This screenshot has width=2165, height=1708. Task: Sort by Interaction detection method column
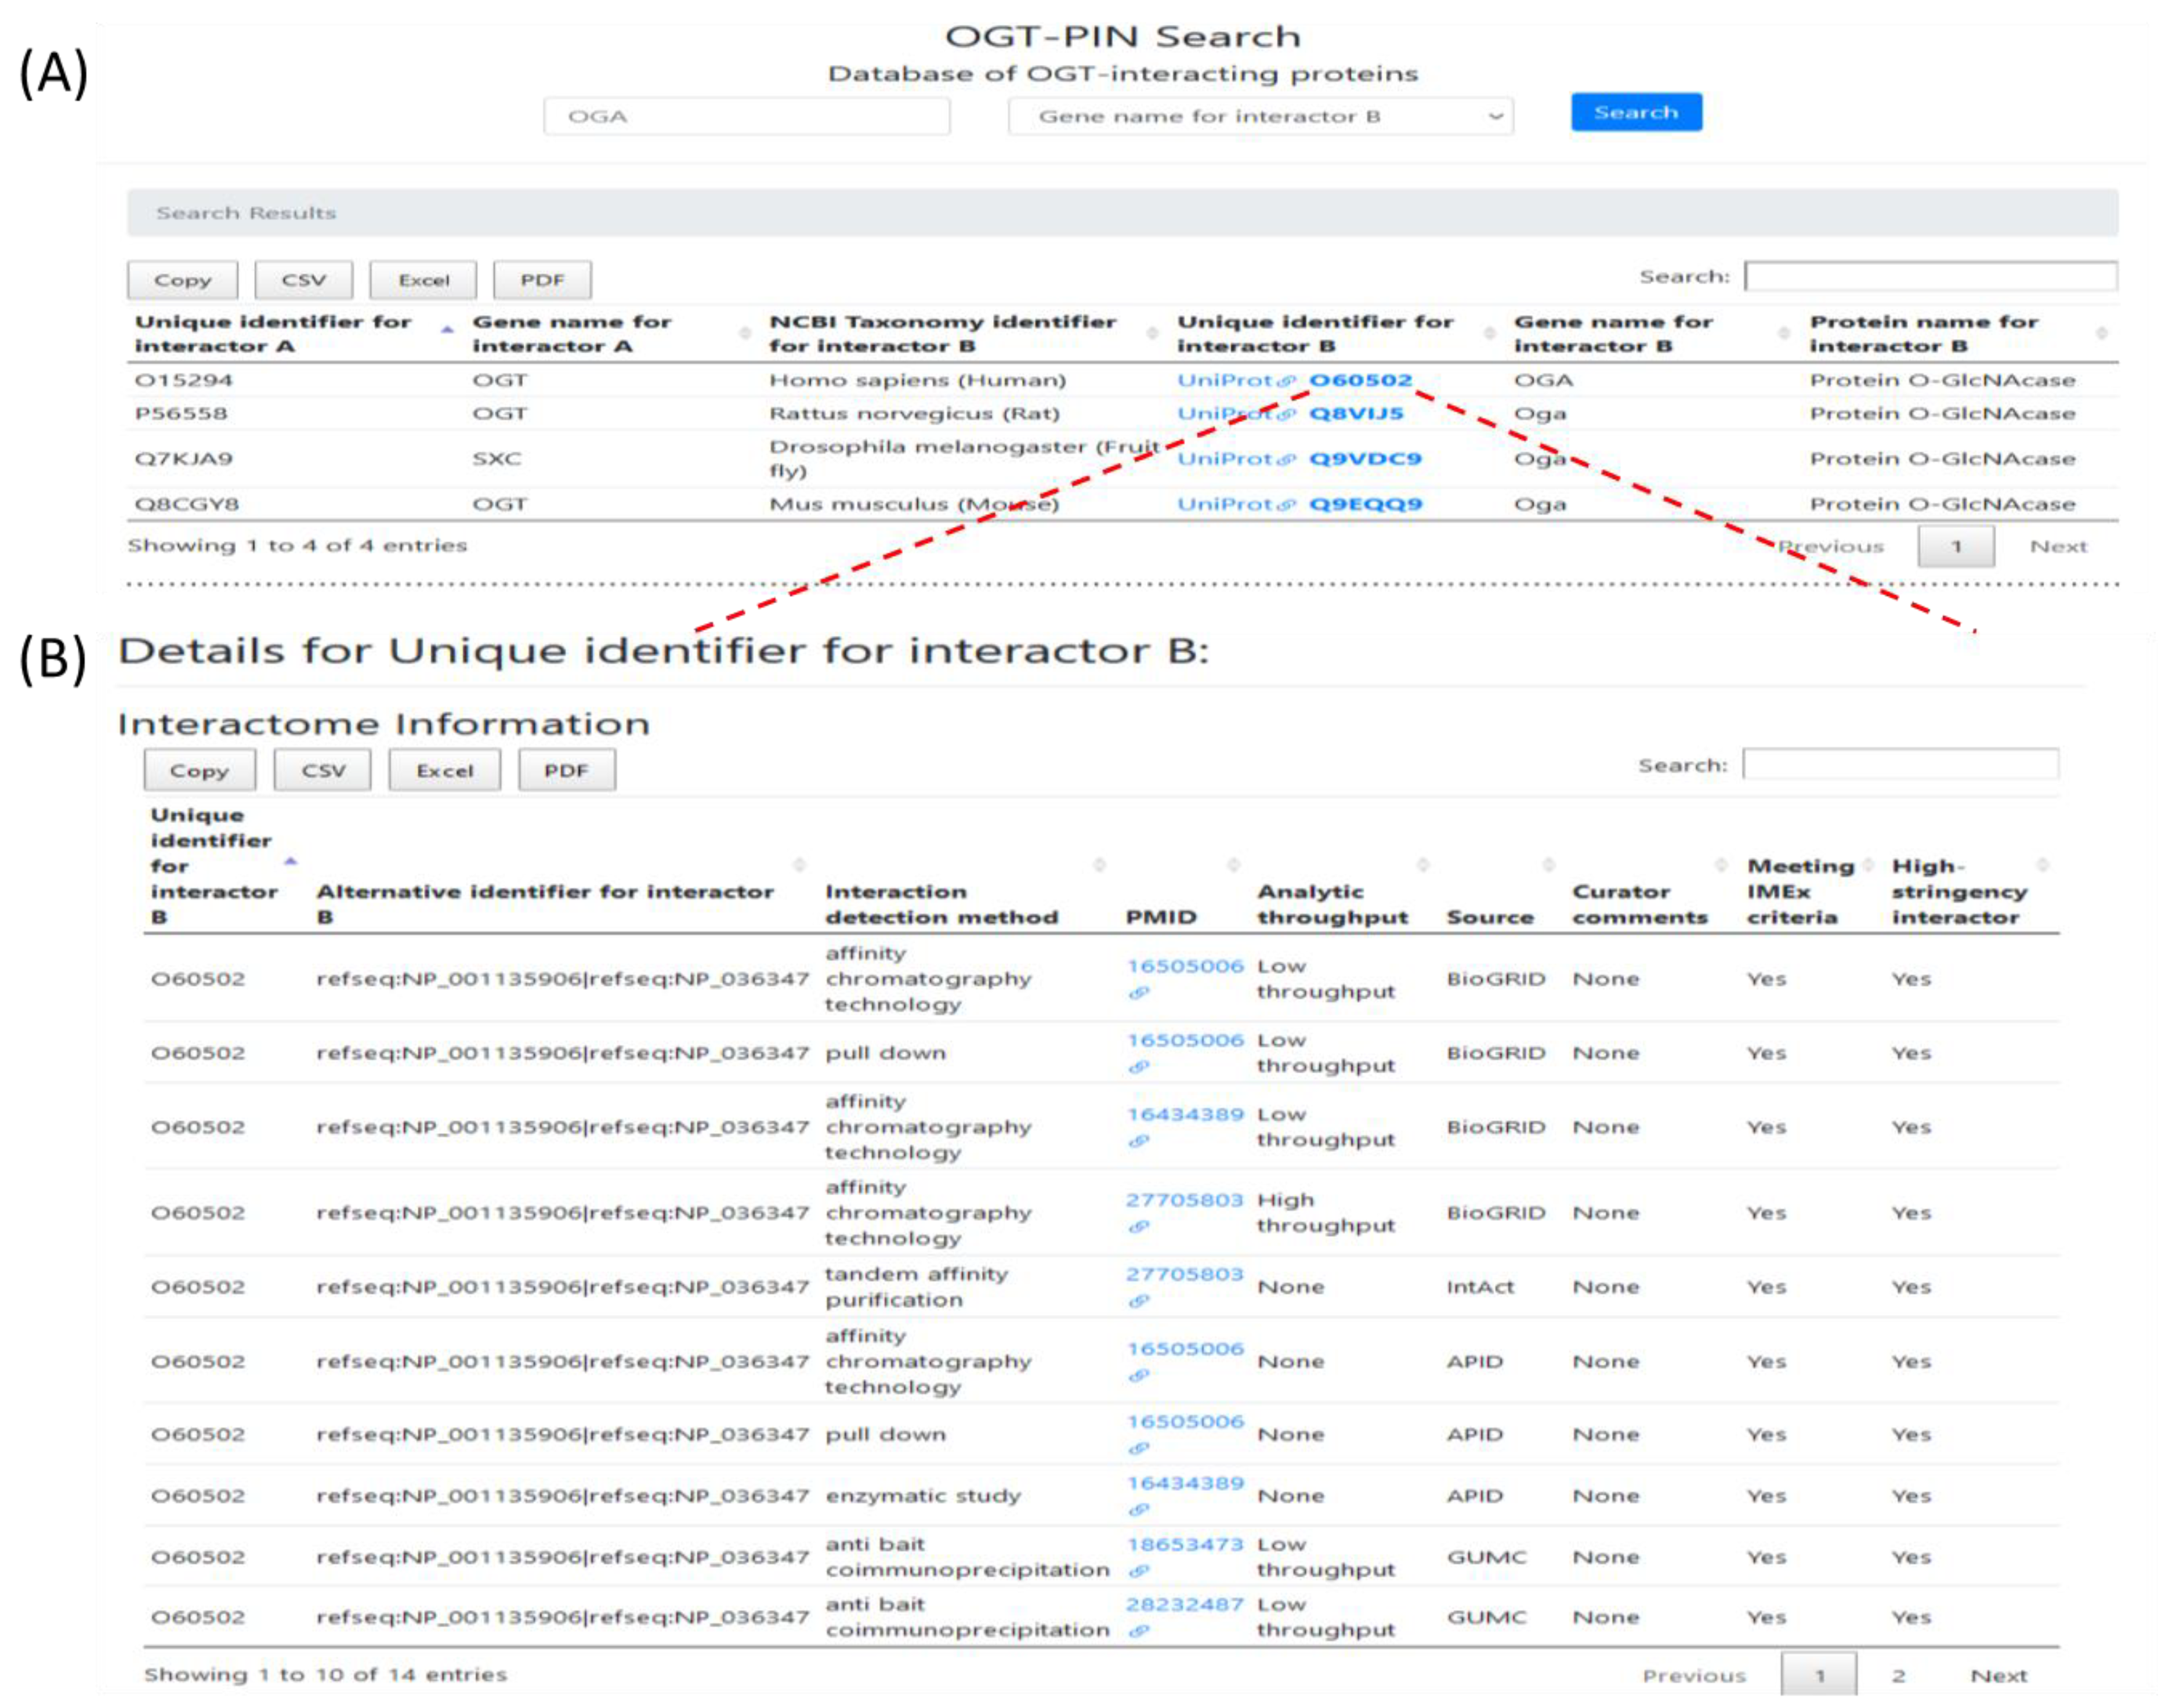click(940, 904)
